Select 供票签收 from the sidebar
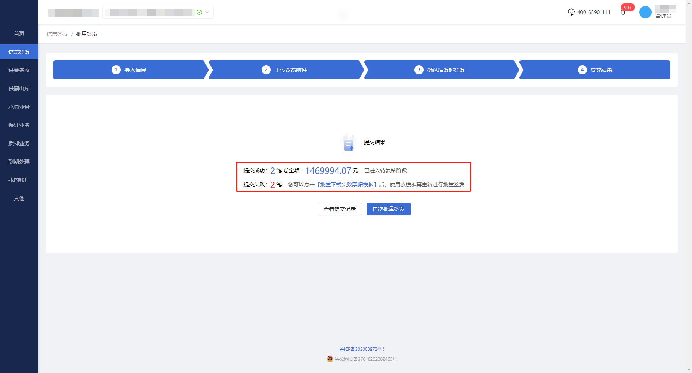This screenshot has width=692, height=373. click(19, 70)
